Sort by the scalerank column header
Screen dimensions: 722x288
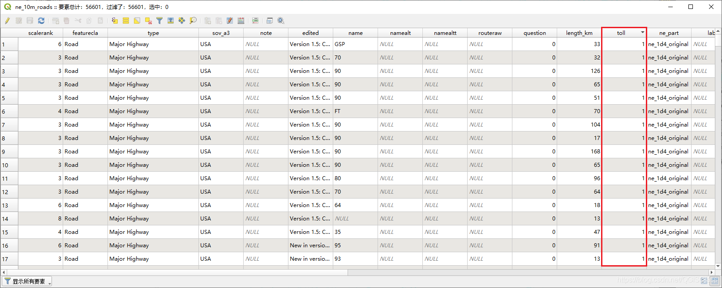pyautogui.click(x=40, y=33)
